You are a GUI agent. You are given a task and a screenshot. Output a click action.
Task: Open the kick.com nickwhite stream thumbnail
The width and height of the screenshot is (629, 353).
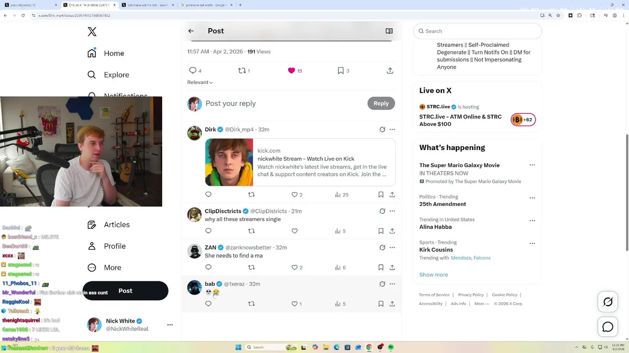click(x=229, y=162)
